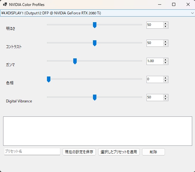Click the プリセット名 text field
This screenshot has height=172, width=195.
tap(32, 151)
